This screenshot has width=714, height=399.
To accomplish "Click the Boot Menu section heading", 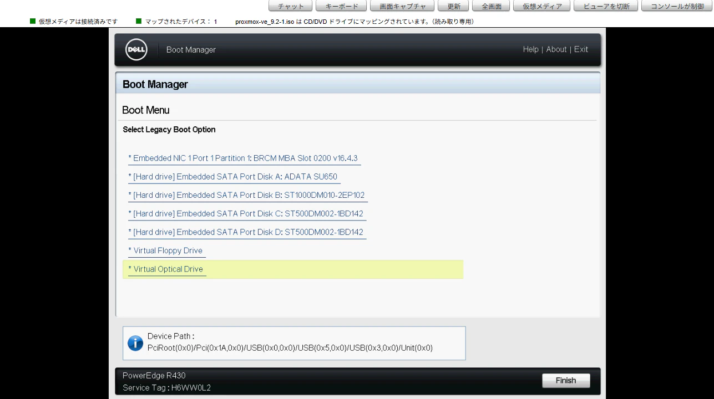I will click(x=146, y=110).
